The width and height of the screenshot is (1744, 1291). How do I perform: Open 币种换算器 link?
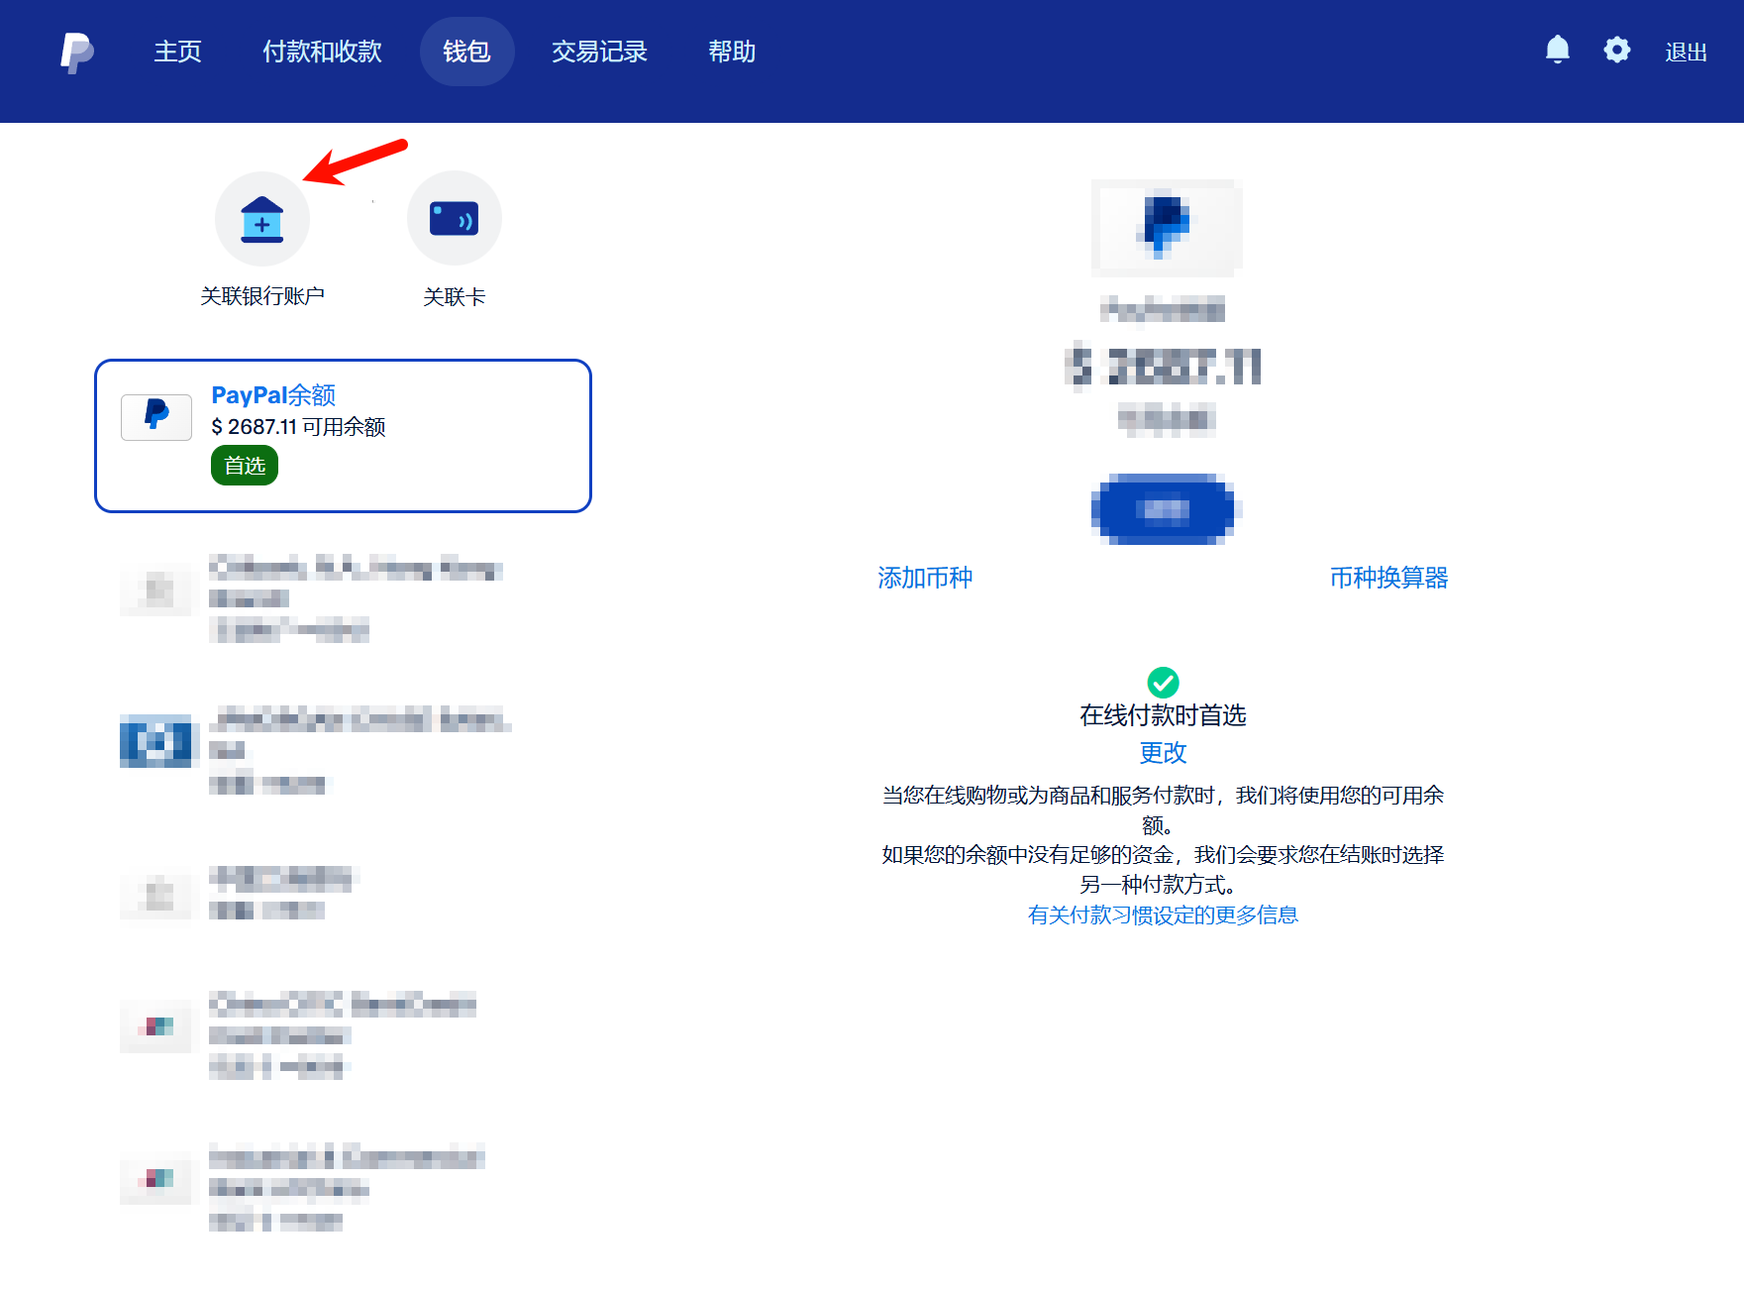(1388, 578)
